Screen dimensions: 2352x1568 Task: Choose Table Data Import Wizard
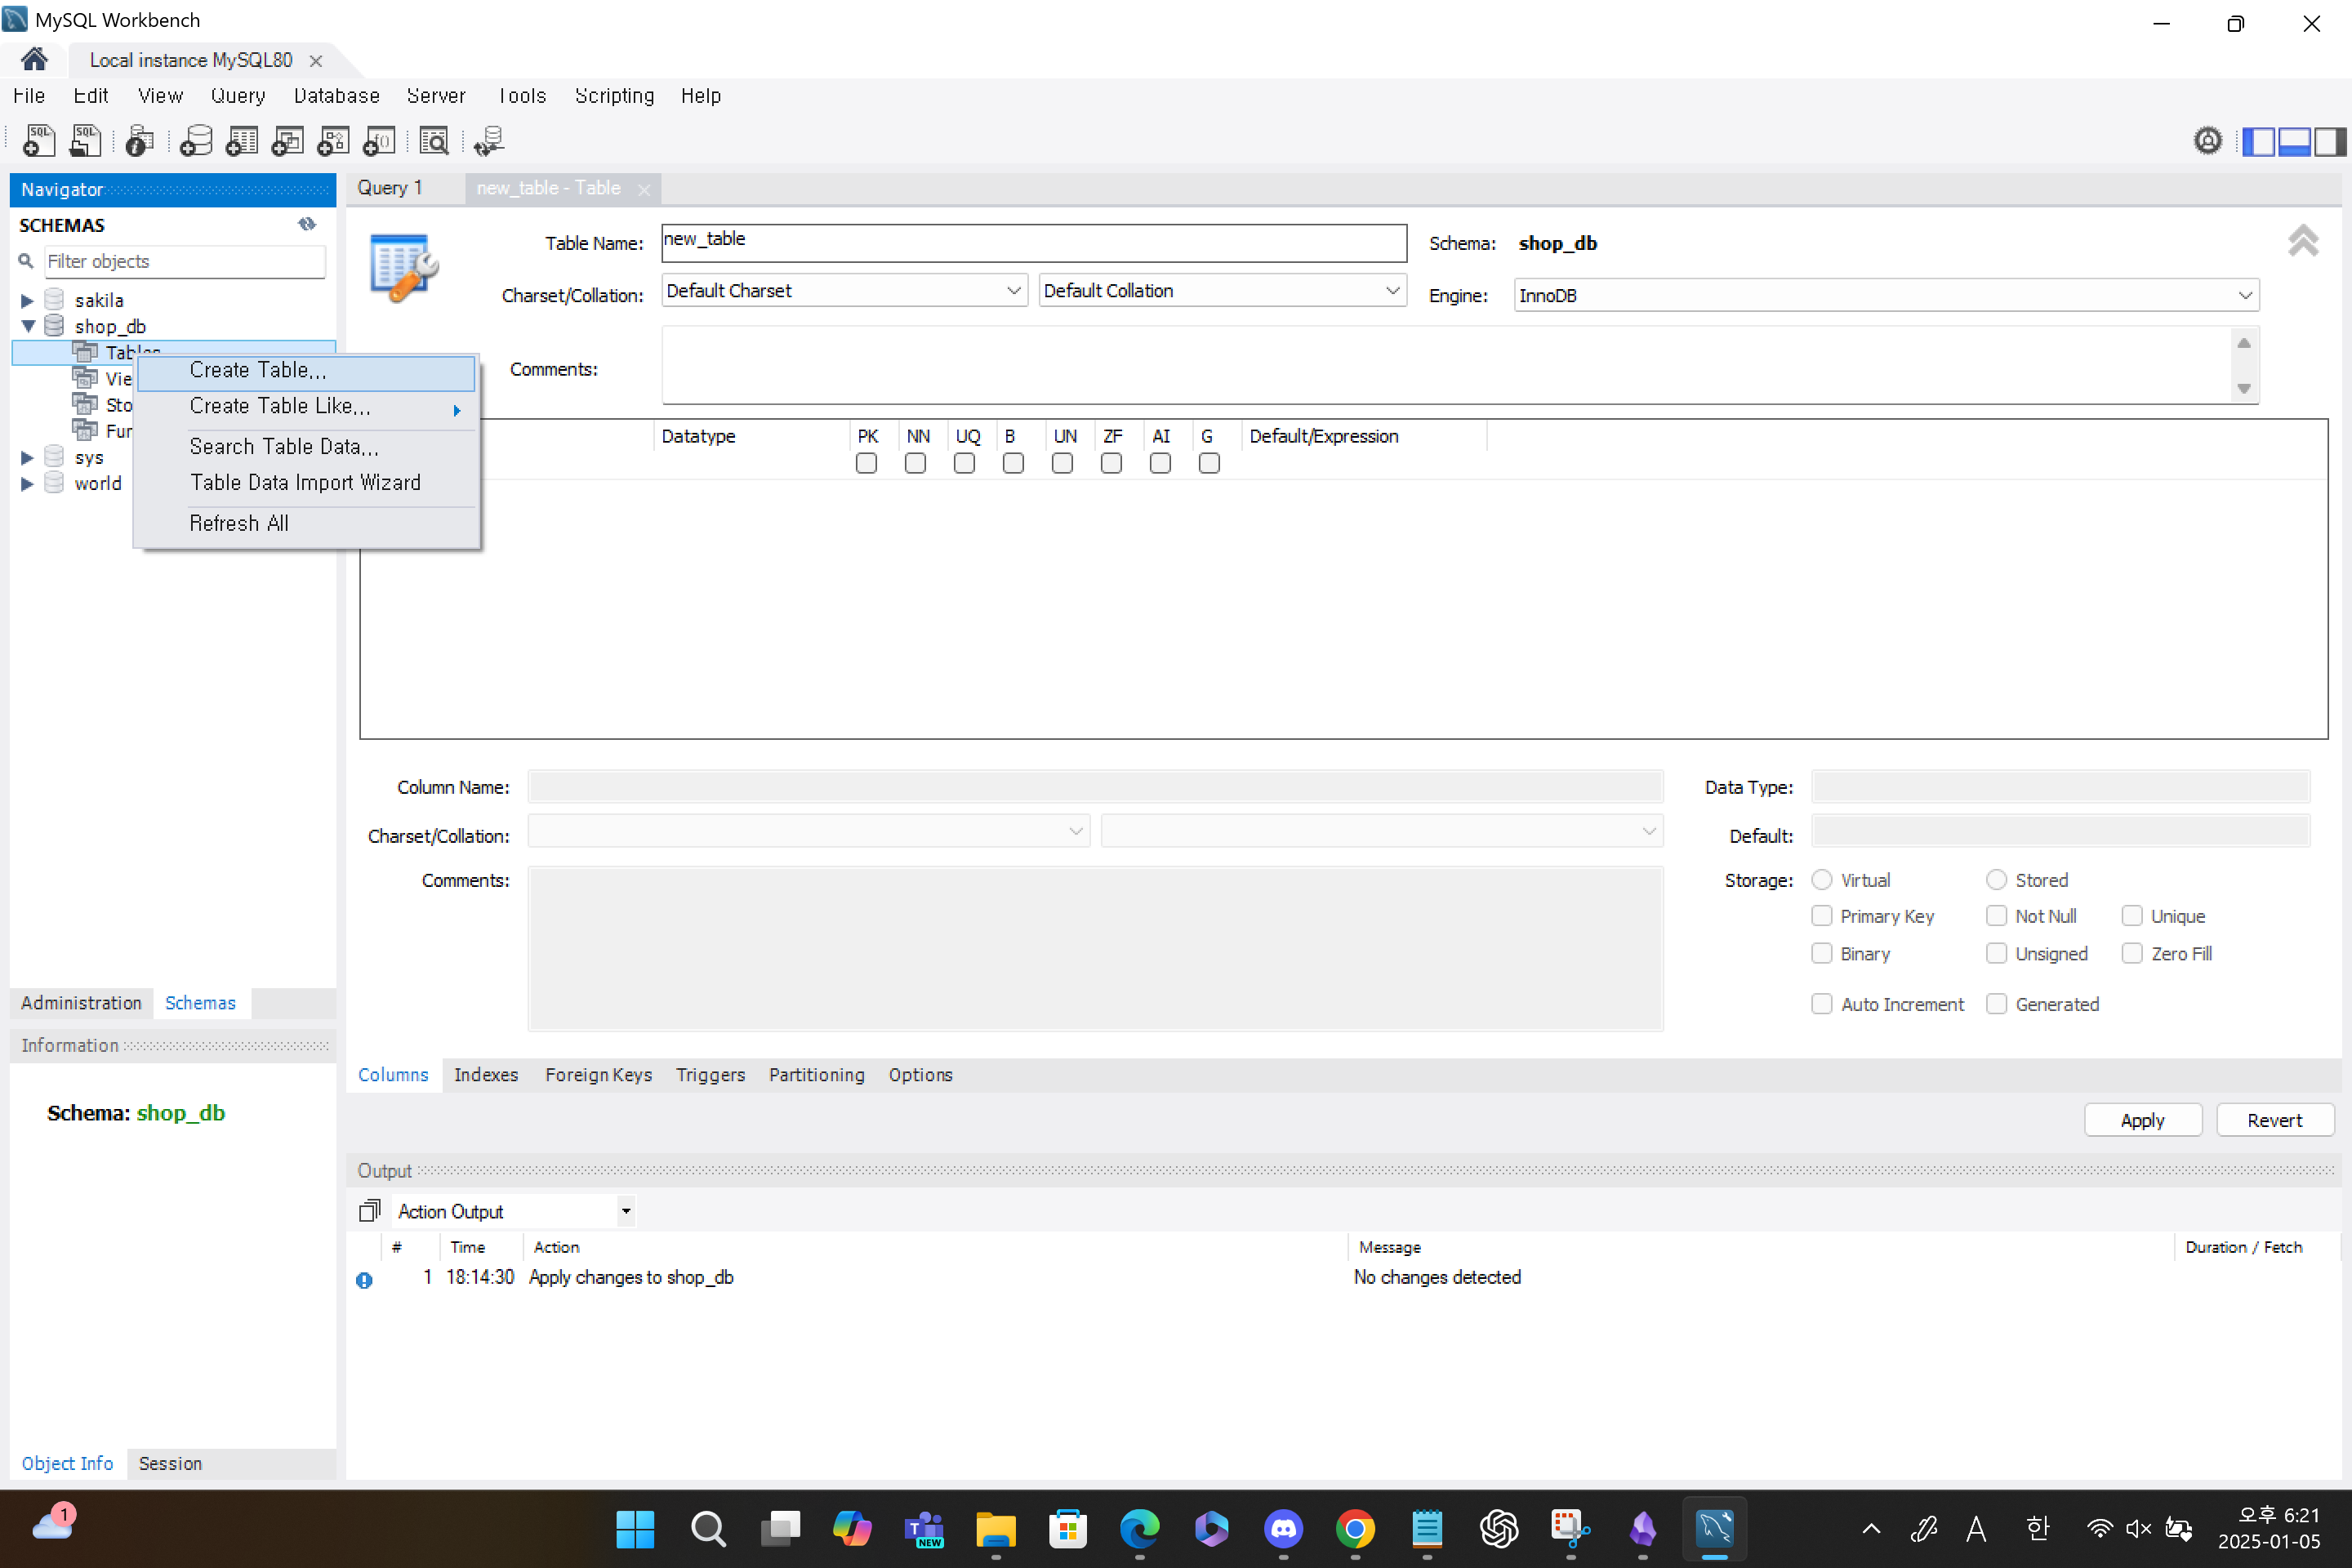point(306,483)
